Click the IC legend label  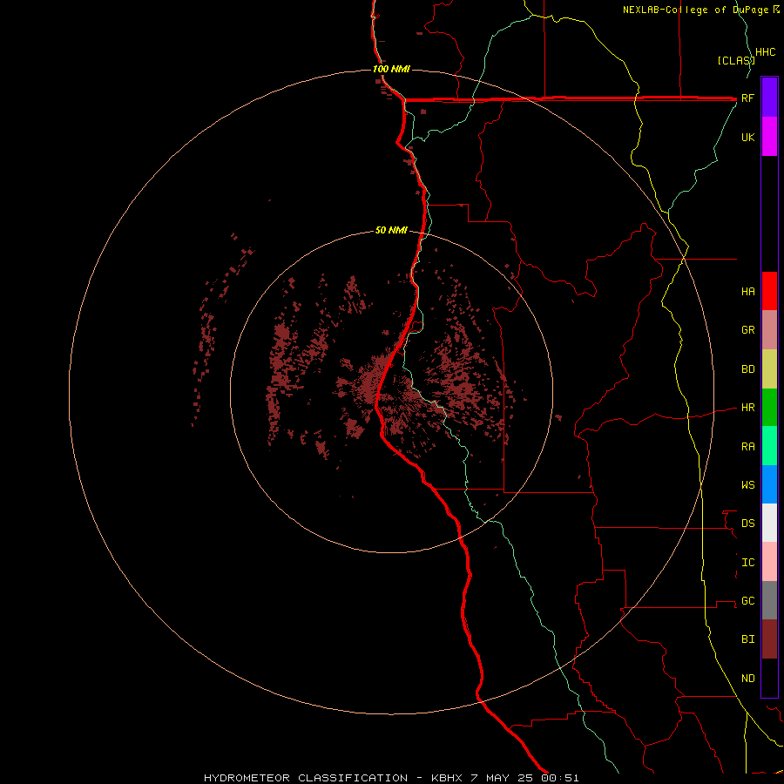(747, 563)
